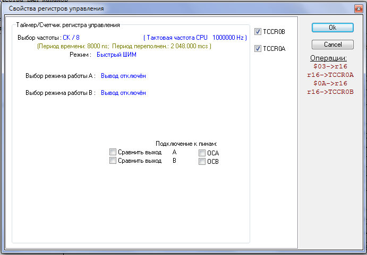Check the OCA pin checkbox
Screen dimensions: 367x255
[202, 153]
